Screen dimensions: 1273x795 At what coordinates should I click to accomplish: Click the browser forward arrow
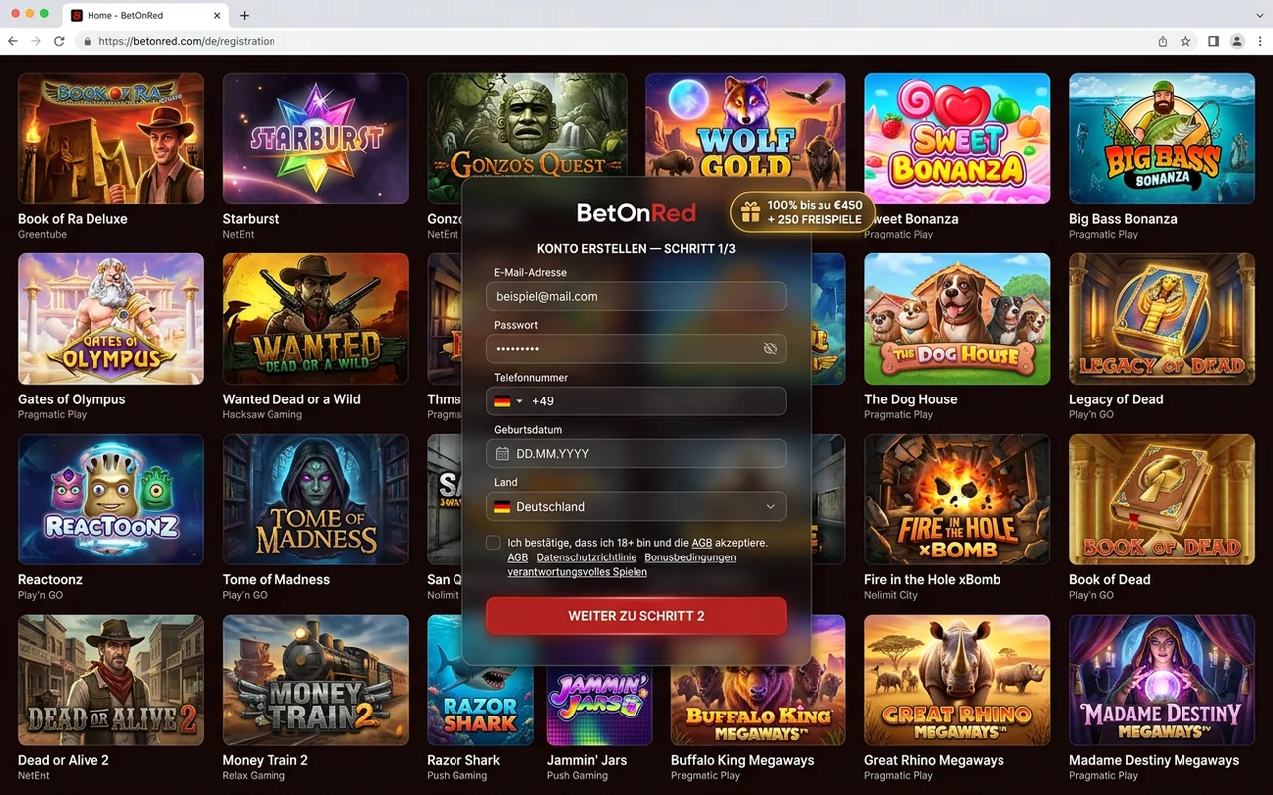click(36, 41)
